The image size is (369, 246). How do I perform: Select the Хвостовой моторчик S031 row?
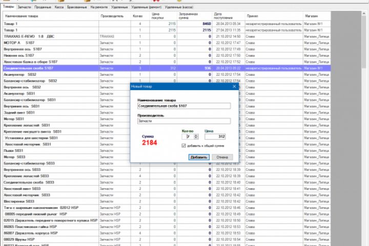point(67,145)
